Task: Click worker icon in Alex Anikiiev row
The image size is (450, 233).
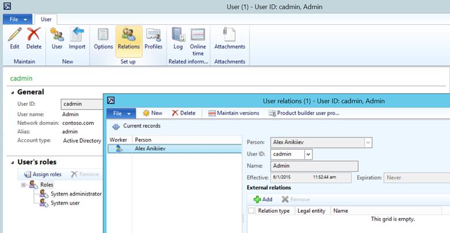Action: [120, 149]
